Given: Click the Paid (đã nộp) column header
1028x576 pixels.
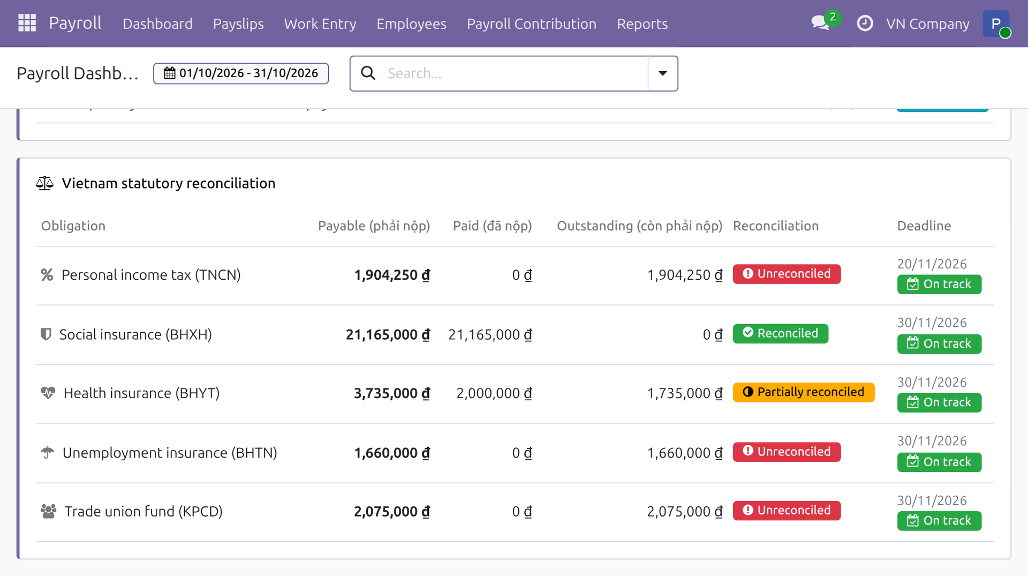Looking at the screenshot, I should point(492,226).
